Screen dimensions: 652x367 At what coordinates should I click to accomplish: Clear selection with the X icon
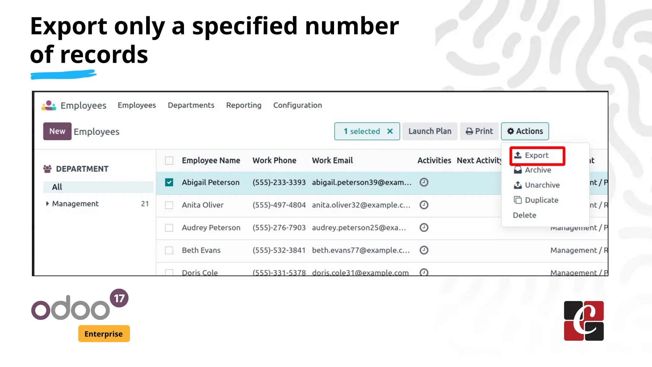[390, 131]
